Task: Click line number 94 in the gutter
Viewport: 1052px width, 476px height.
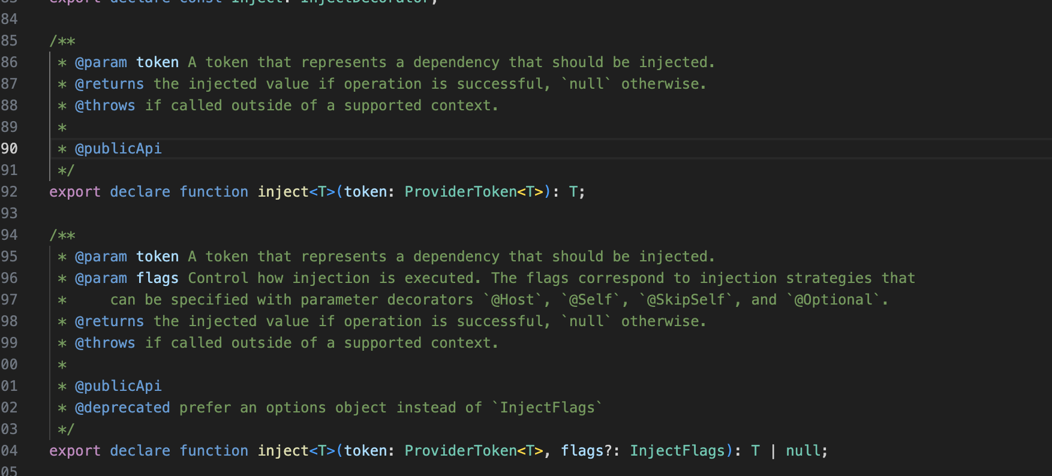Action: (9, 235)
